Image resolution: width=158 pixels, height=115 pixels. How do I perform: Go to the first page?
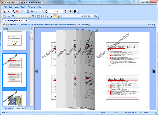(41, 11)
